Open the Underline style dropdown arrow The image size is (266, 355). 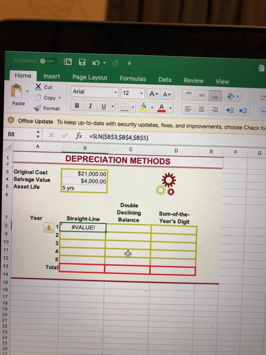112,106
